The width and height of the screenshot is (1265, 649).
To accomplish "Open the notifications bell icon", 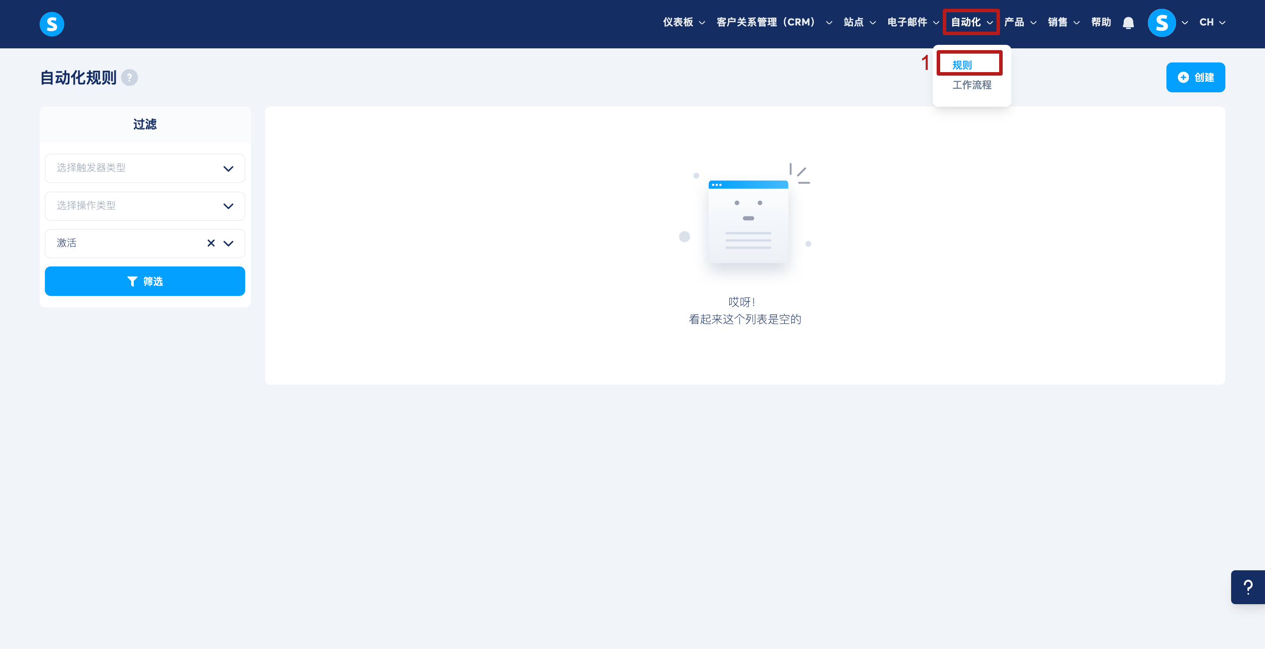I will click(1128, 22).
